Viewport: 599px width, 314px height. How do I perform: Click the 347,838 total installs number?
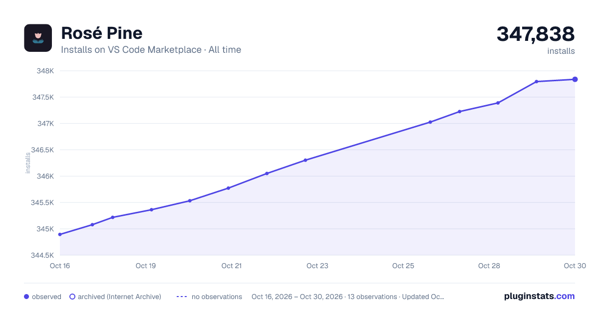[x=536, y=34]
